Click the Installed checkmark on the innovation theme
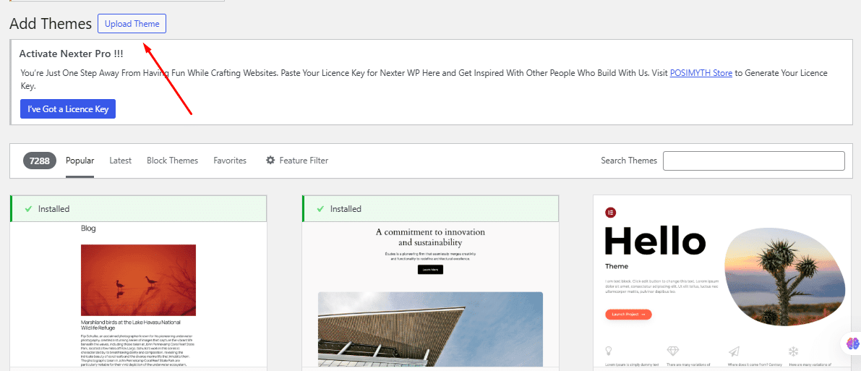 (321, 209)
